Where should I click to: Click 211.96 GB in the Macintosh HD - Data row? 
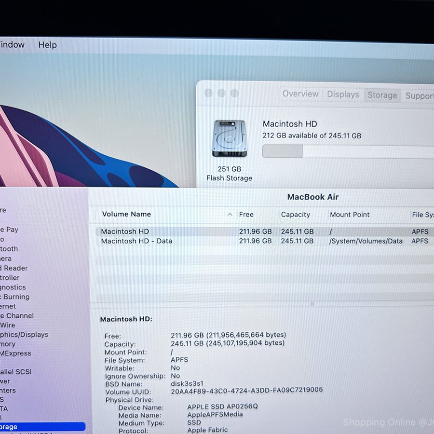coord(255,241)
